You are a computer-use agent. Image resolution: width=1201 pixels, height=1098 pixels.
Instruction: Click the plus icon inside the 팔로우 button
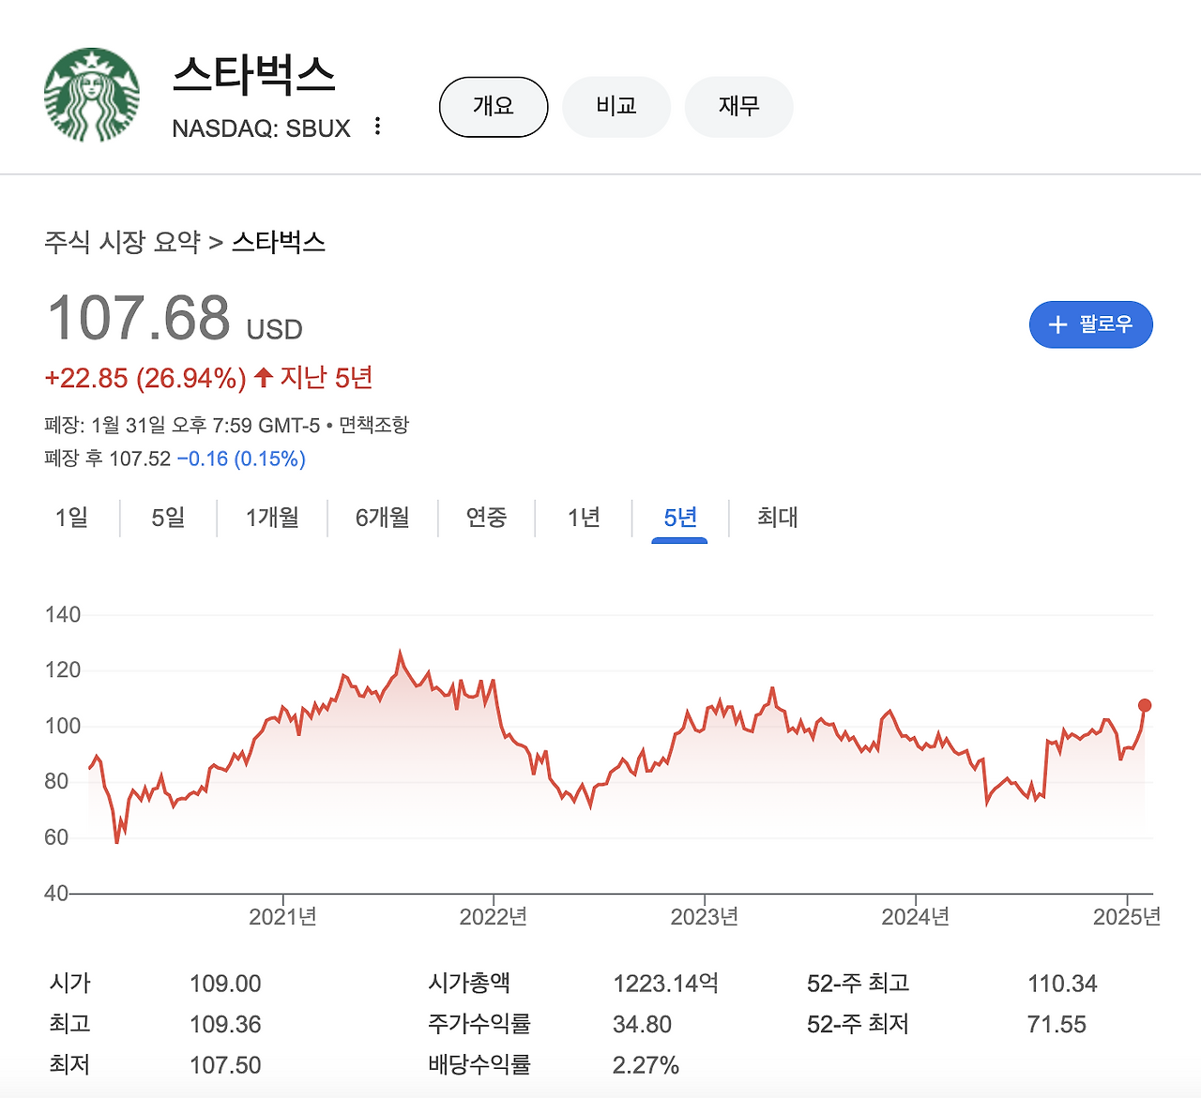(1059, 324)
